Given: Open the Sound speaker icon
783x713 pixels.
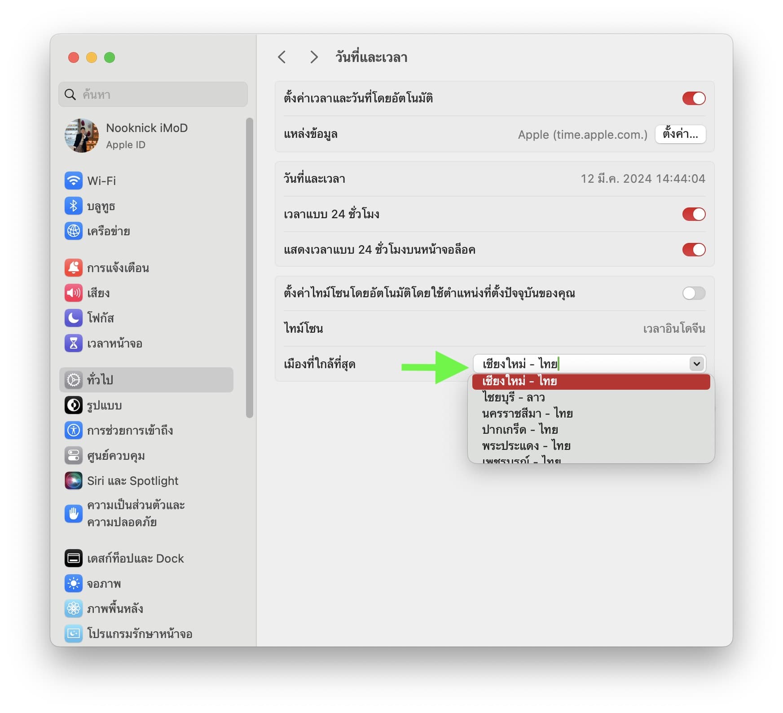Looking at the screenshot, I should point(73,293).
